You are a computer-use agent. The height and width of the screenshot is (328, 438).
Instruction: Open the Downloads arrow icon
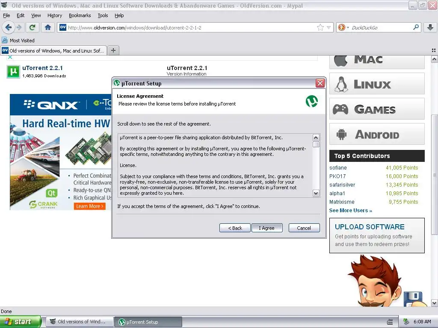coord(430,27)
